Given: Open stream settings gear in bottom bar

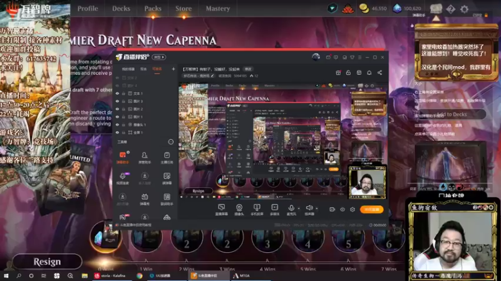Looking at the screenshot, I should tap(353, 209).
